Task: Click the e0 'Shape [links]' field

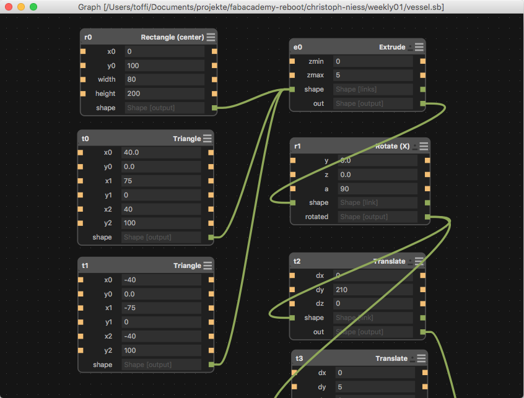Action: [373, 89]
